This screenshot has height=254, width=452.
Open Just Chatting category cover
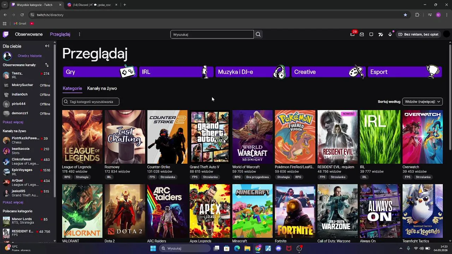click(x=125, y=137)
